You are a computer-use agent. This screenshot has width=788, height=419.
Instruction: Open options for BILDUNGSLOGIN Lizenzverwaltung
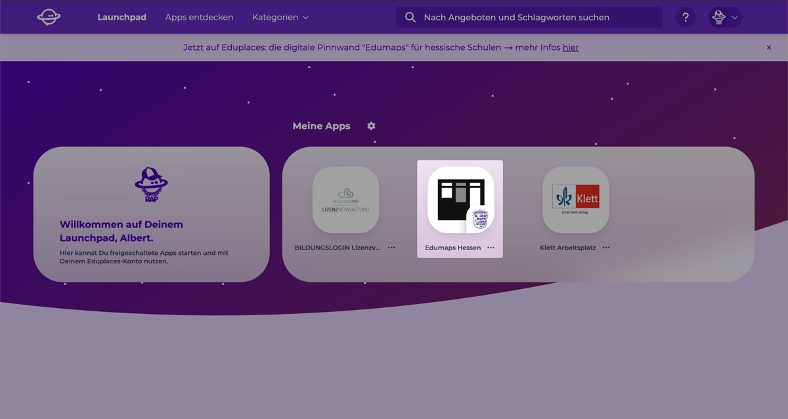coord(391,248)
